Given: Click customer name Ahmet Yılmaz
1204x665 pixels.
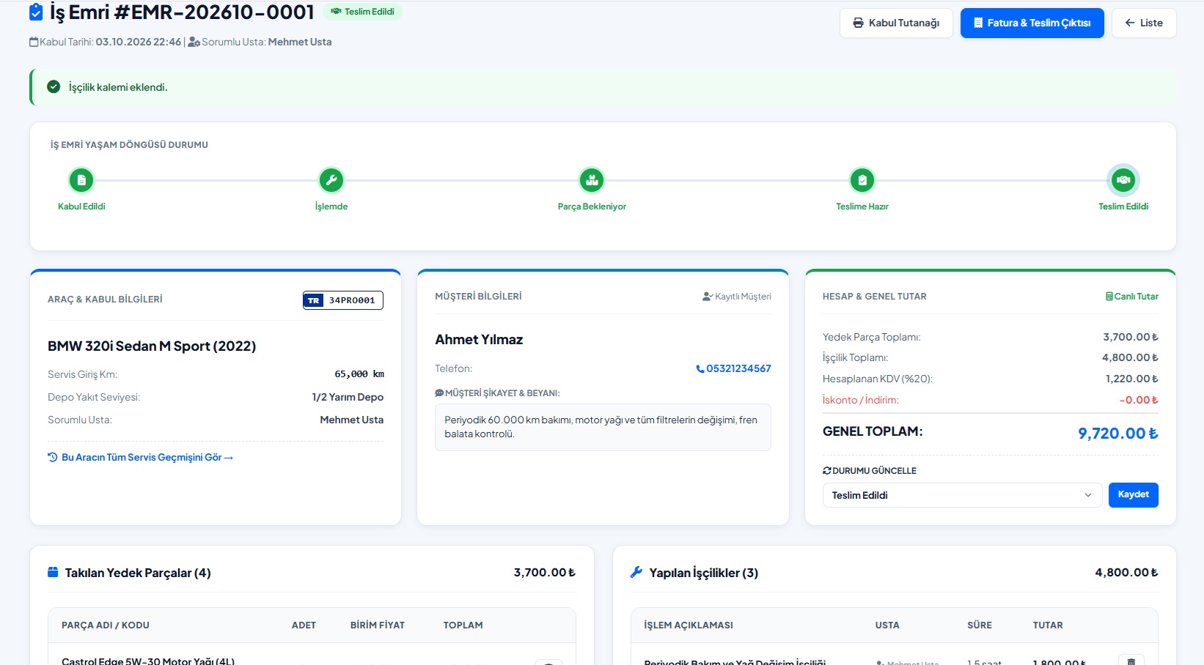Looking at the screenshot, I should (479, 340).
